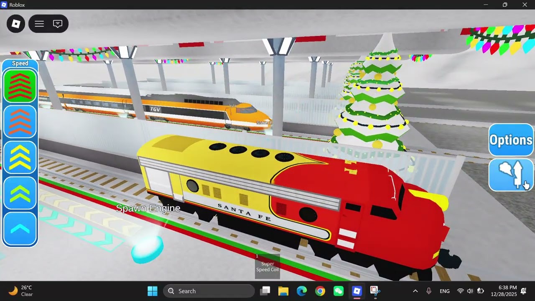Select the blue single-chevron slowest speed
The width and height of the screenshot is (535, 301).
(20, 229)
